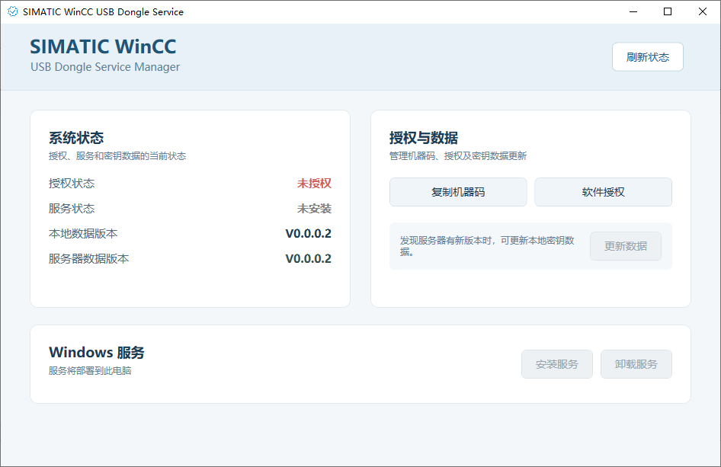
Task: Select the red 未授权 status value
Action: 314,184
